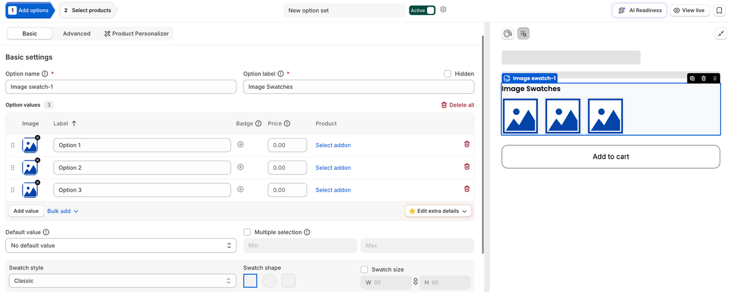This screenshot has width=730, height=292.
Task: Click drag handle of Option 2 row
Action: (13, 167)
